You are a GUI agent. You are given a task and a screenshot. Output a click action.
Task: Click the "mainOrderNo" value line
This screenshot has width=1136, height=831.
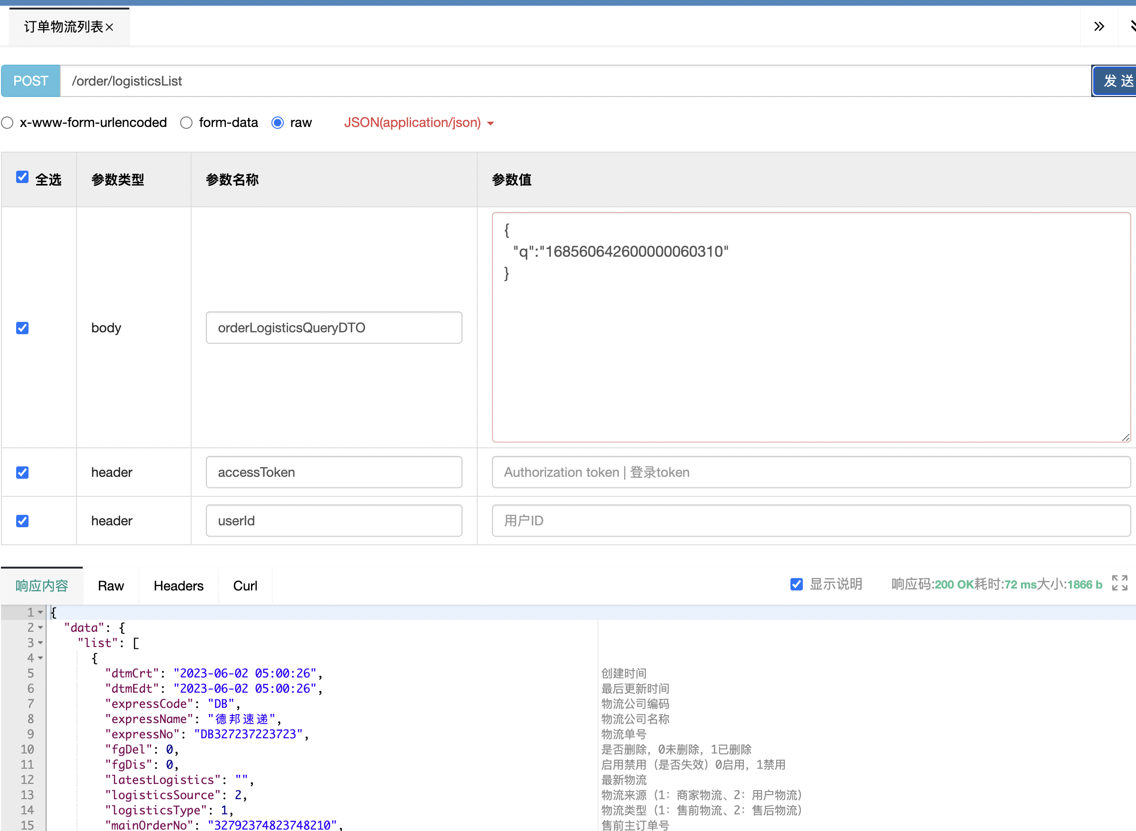(x=224, y=825)
